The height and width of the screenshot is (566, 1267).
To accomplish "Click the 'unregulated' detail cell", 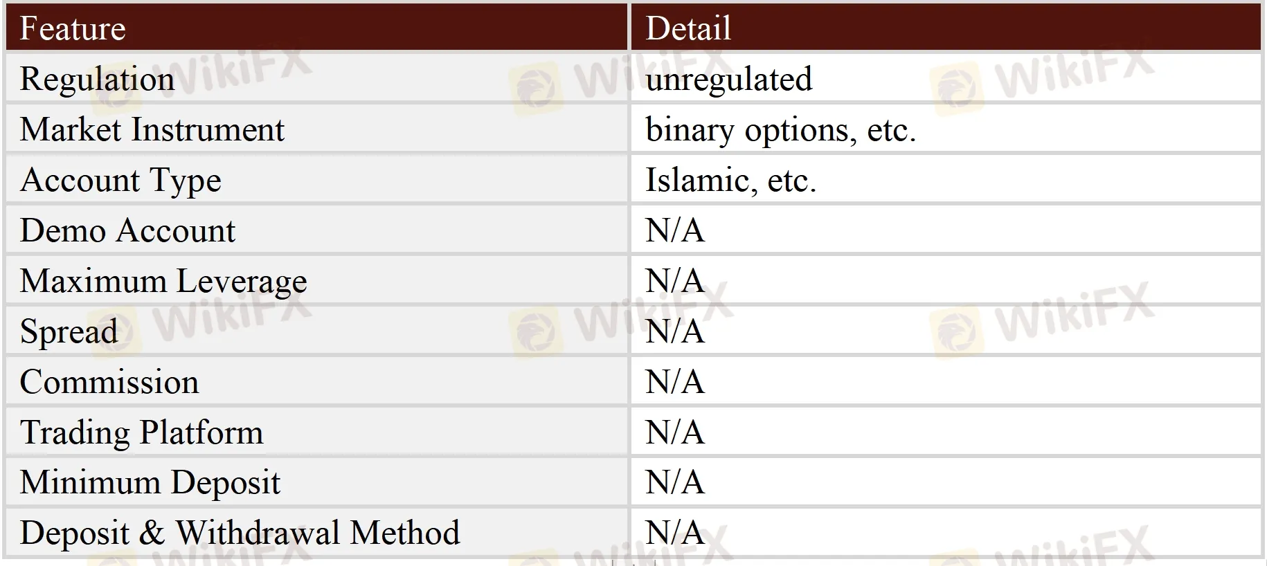I will pyautogui.click(x=728, y=79).
